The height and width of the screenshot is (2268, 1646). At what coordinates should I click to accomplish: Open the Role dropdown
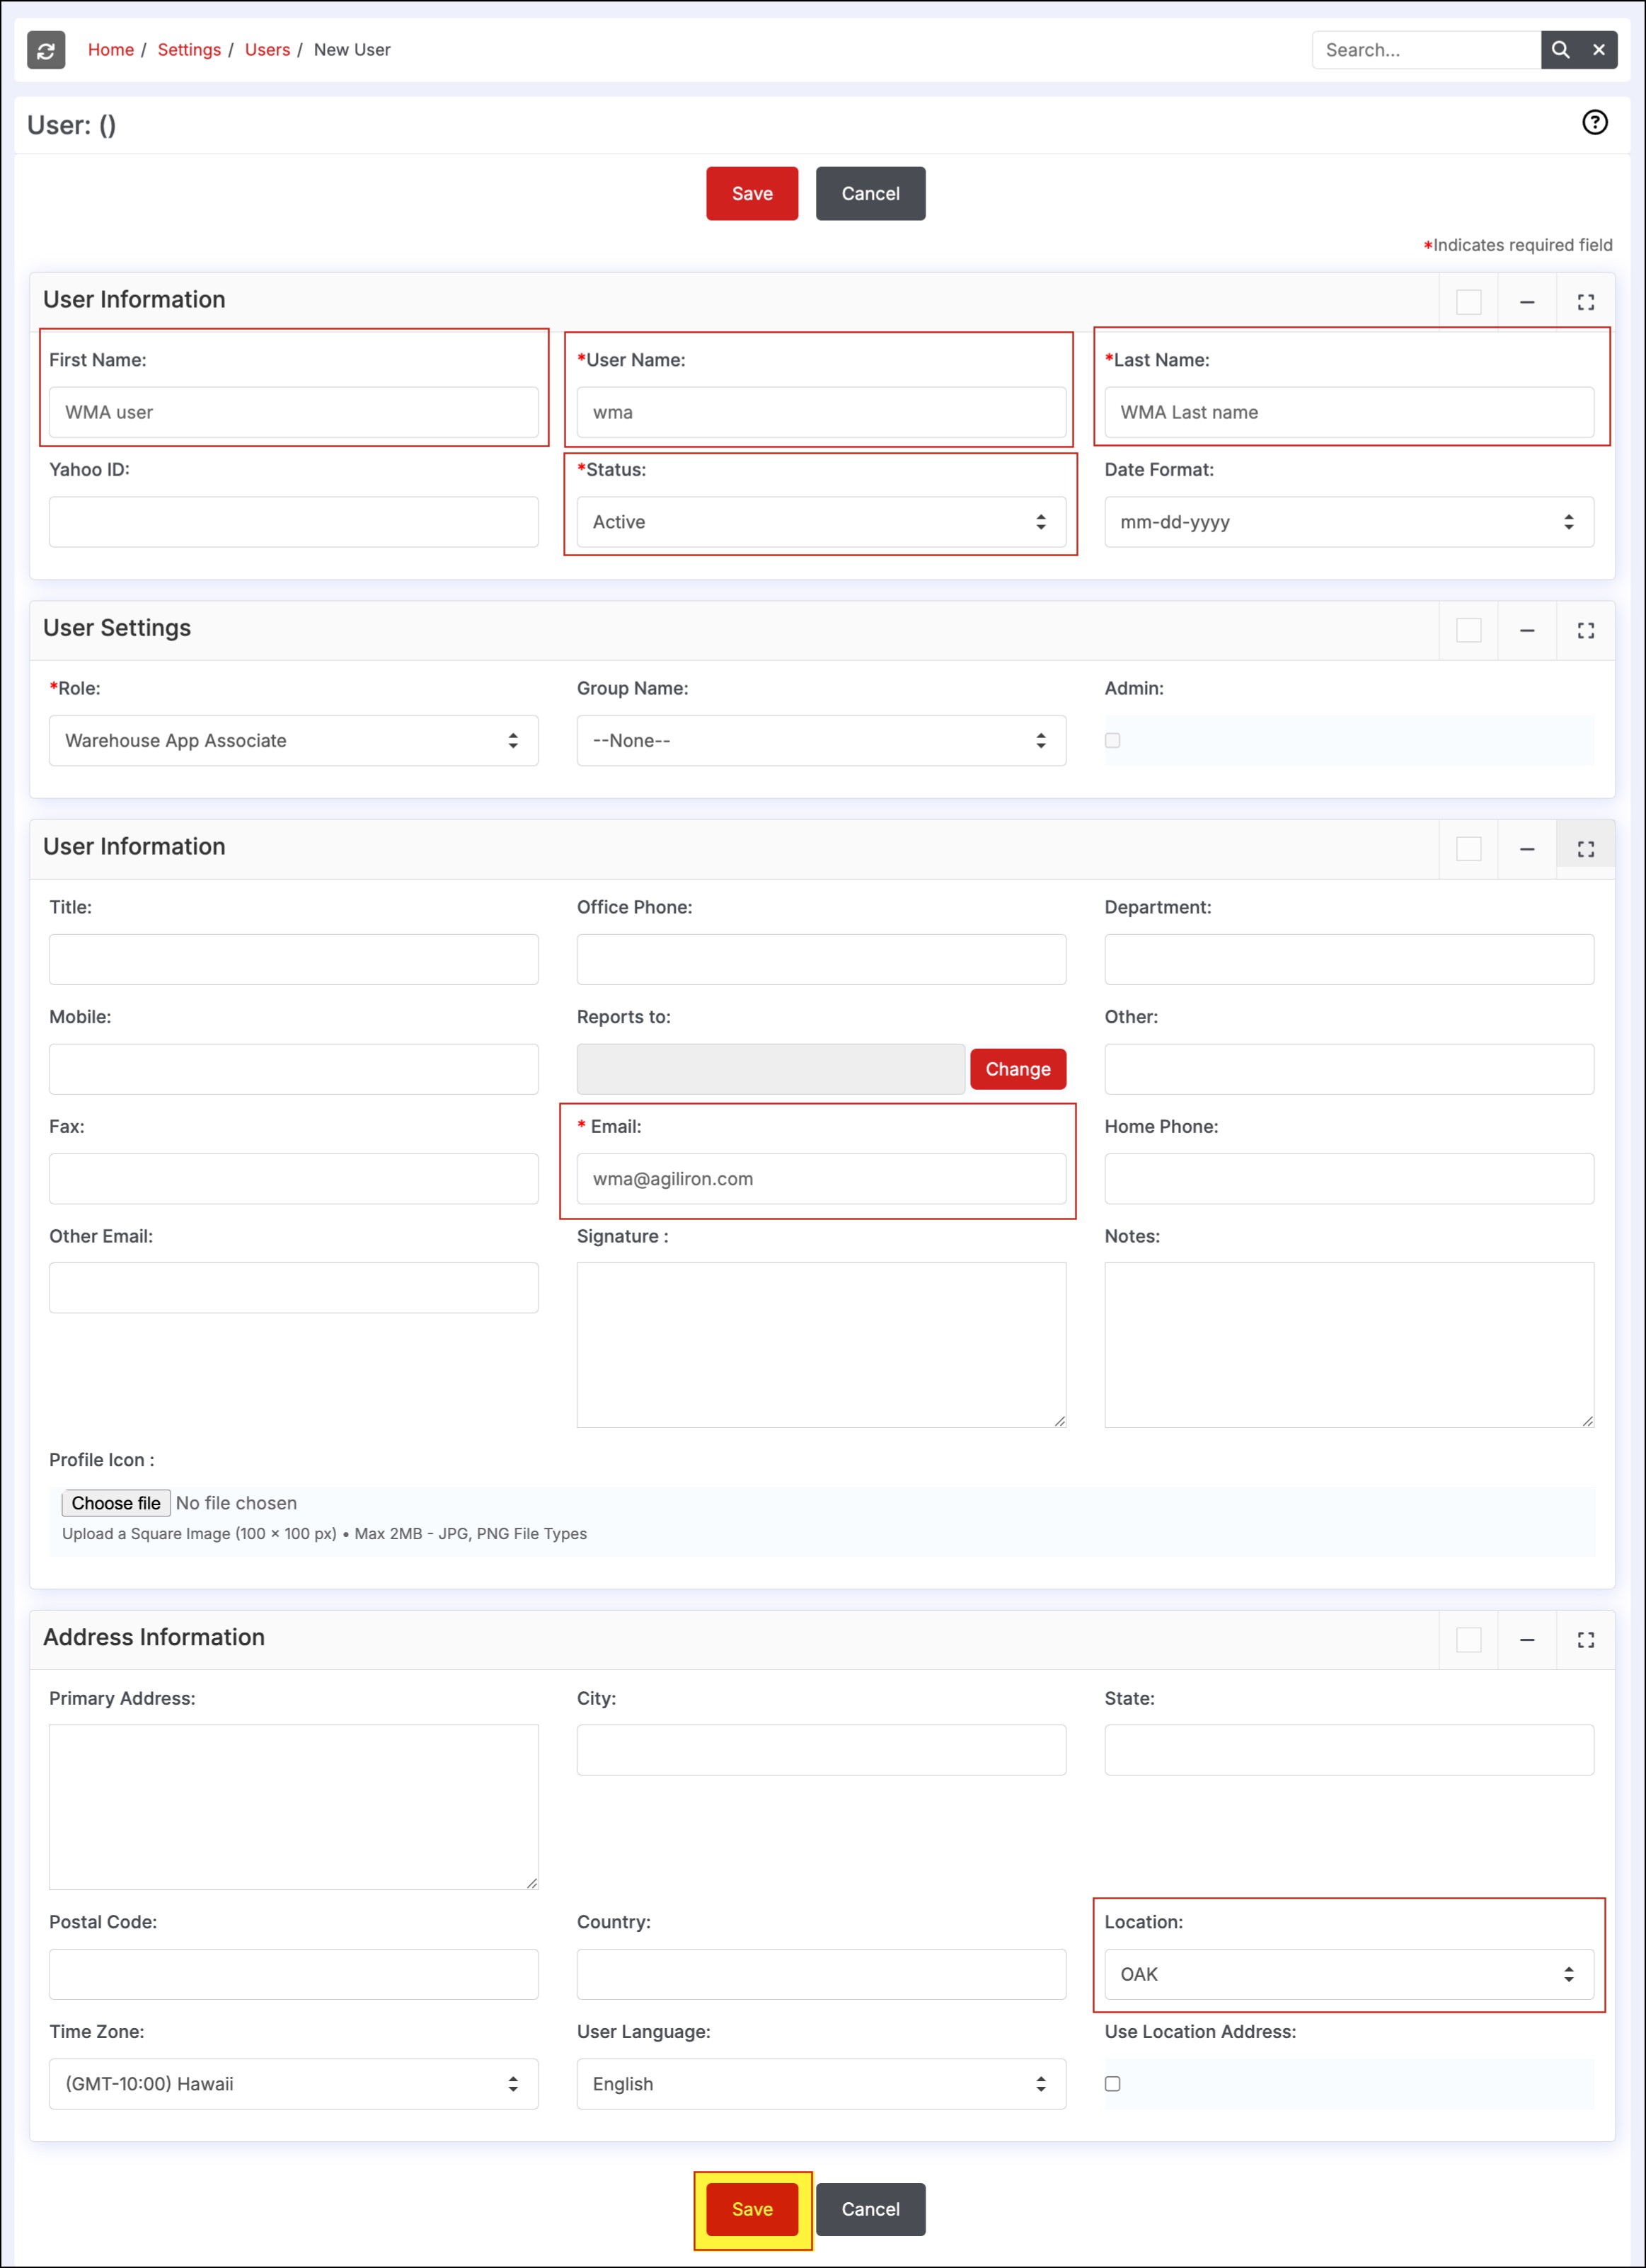293,741
